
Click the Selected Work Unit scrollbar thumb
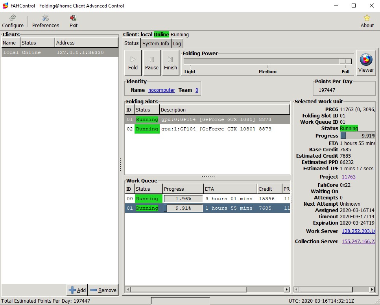coord(326,290)
